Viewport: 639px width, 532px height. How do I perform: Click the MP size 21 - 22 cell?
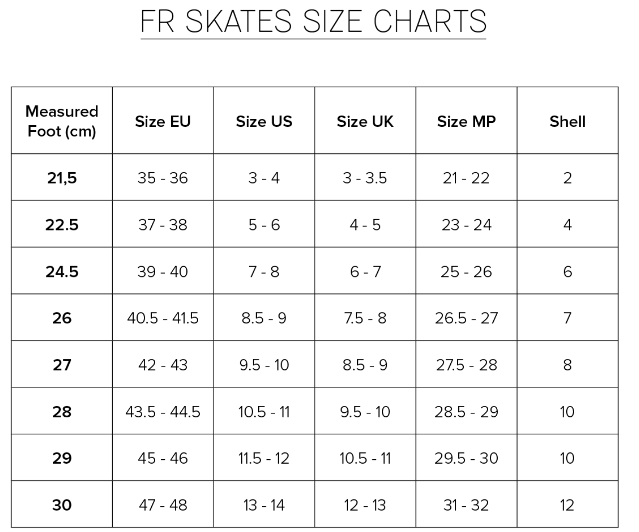pos(466,178)
